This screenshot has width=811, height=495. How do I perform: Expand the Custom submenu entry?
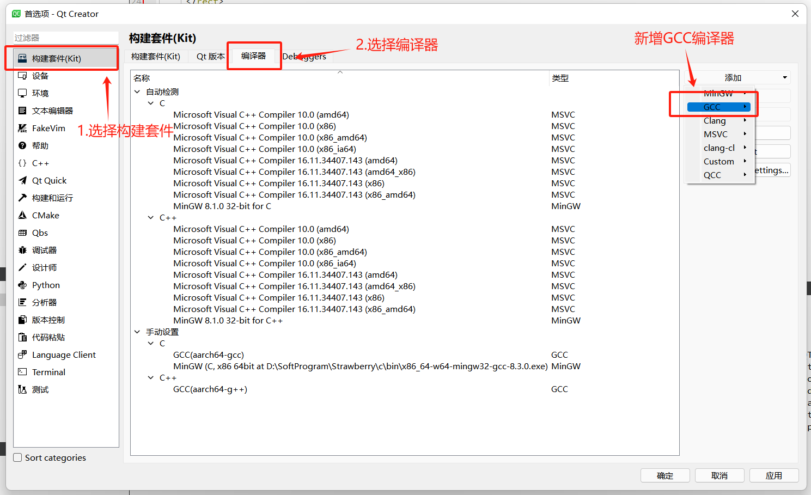tap(719, 161)
